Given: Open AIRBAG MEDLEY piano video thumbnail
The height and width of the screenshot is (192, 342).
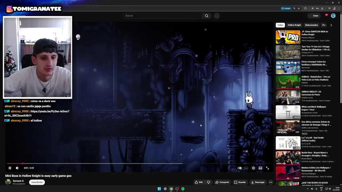Looking at the screenshot, I should (x=288, y=97).
